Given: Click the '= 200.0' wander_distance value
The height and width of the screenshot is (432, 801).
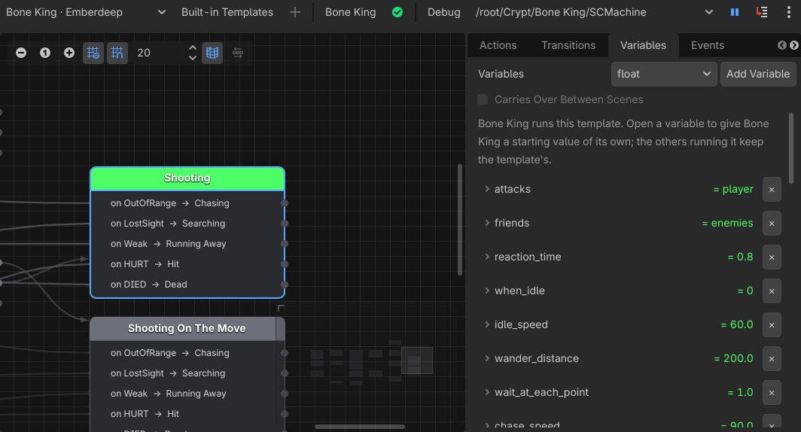Looking at the screenshot, I should [x=733, y=358].
